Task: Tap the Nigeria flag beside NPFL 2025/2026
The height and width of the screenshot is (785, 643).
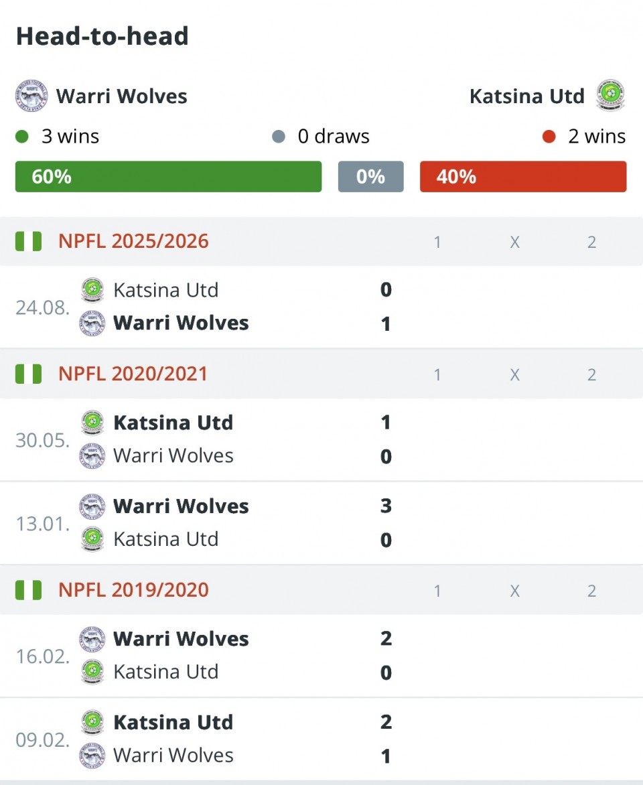Action: point(28,241)
